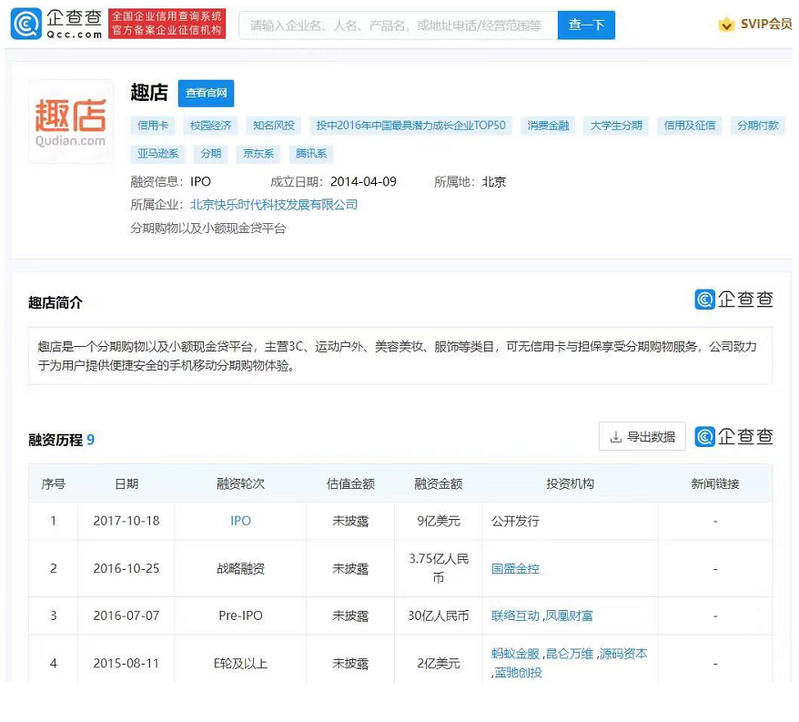Select the Pre-IPO round cell
Viewport: 799px width, 722px height.
pyautogui.click(x=240, y=616)
